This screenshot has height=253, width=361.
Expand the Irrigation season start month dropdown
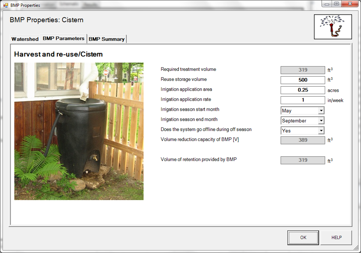[321, 110]
